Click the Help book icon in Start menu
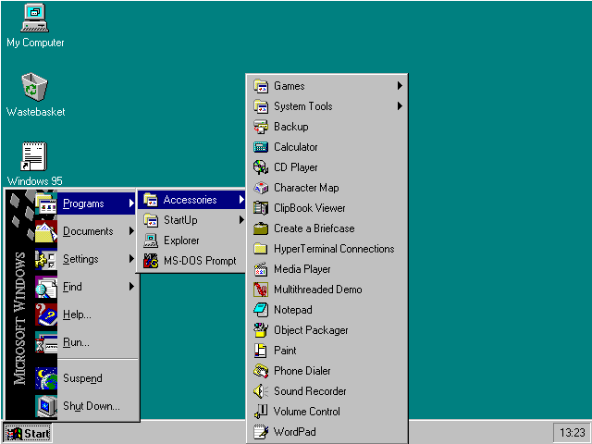This screenshot has width=592, height=444. point(46,314)
